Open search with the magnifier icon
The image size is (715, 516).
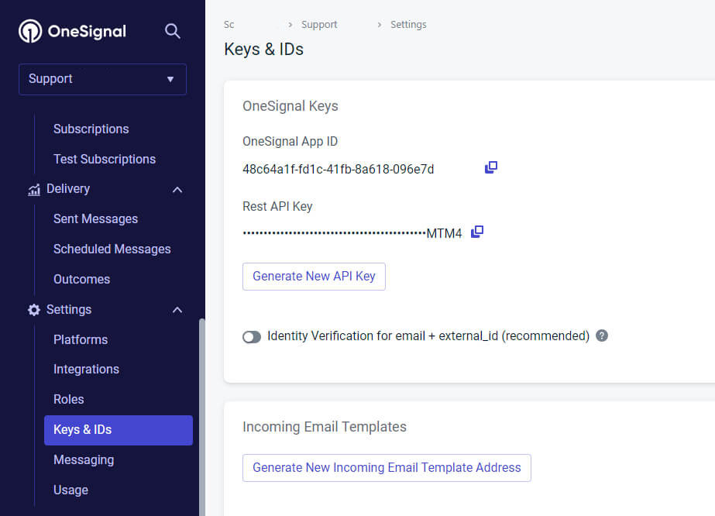pos(173,31)
